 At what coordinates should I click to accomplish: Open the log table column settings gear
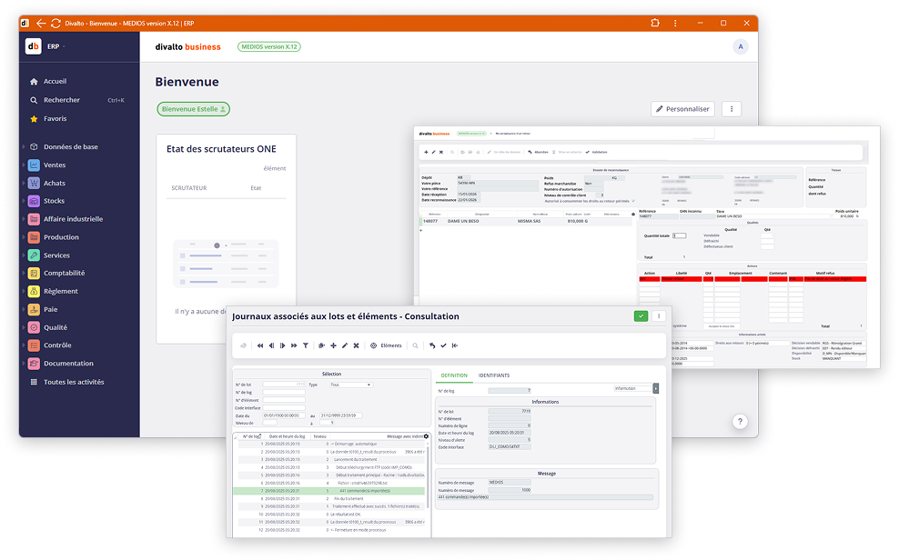point(426,436)
